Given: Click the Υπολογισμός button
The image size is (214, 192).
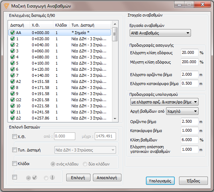Looking at the screenshot, I should pyautogui.click(x=160, y=181).
